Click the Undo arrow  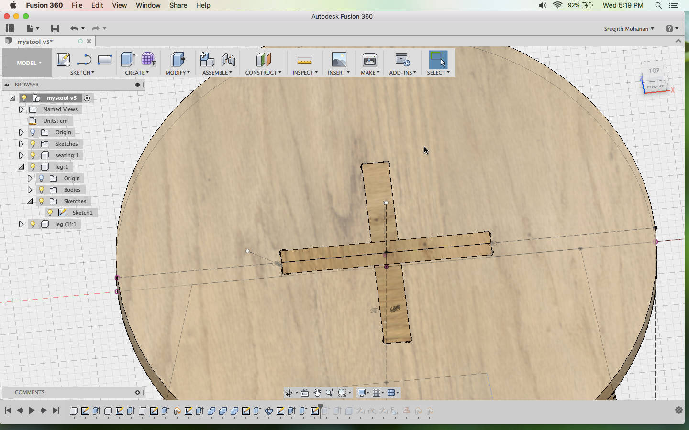click(74, 29)
